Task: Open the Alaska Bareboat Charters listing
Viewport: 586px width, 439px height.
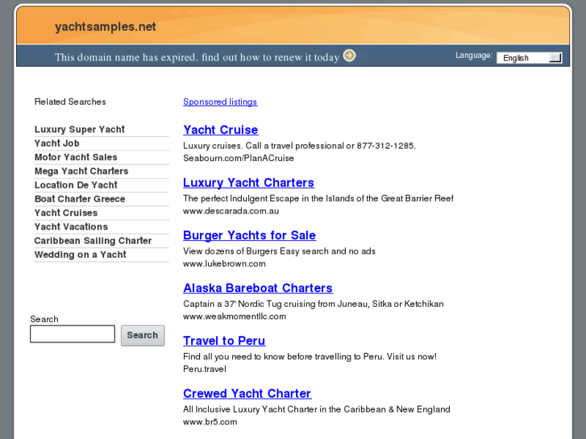Action: click(258, 288)
